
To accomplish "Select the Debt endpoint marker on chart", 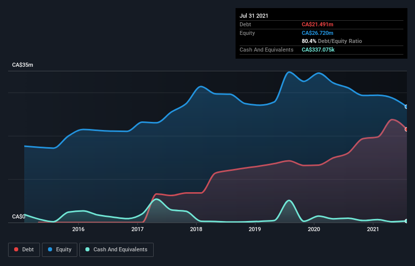I will (406, 129).
